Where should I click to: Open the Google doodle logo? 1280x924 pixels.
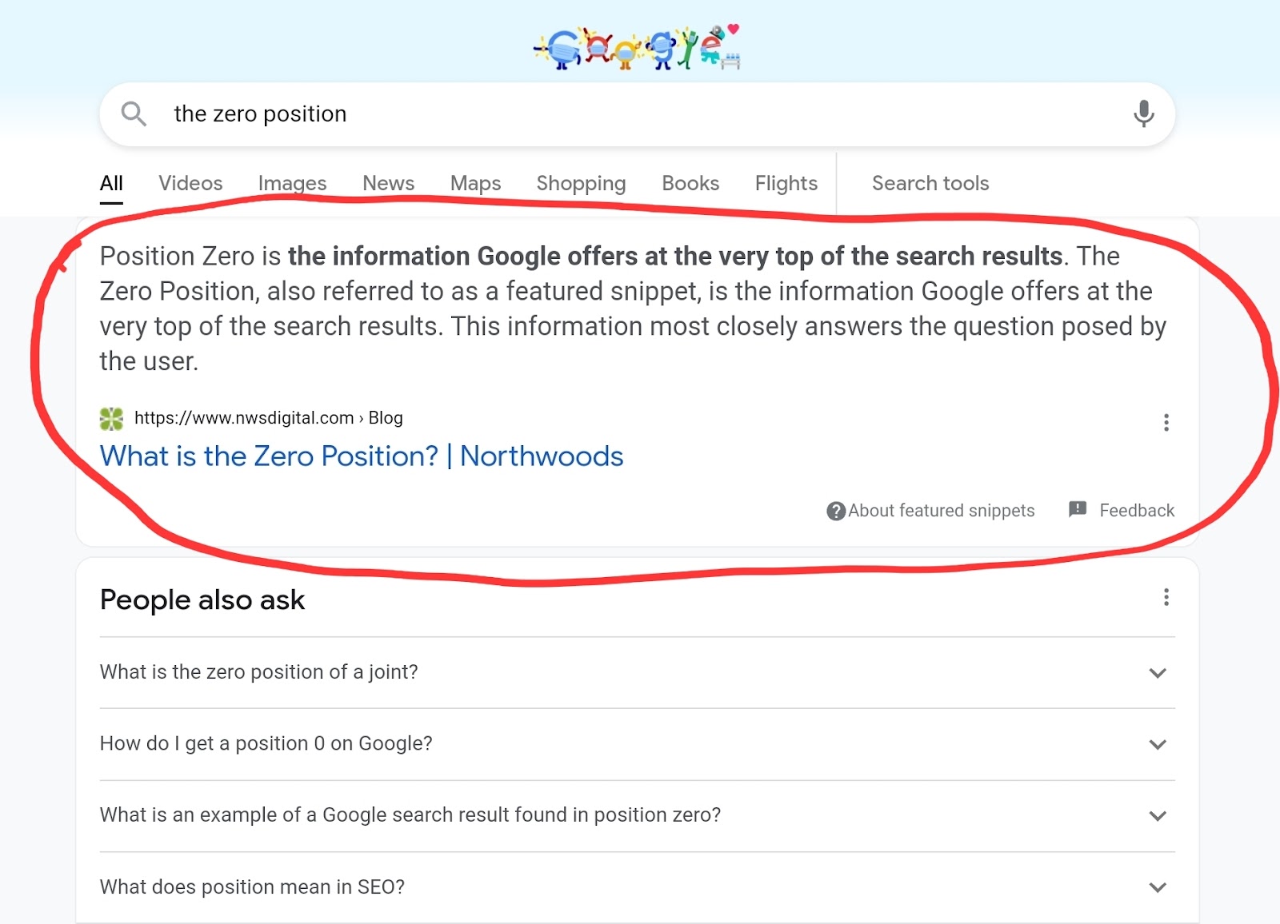pyautogui.click(x=638, y=46)
